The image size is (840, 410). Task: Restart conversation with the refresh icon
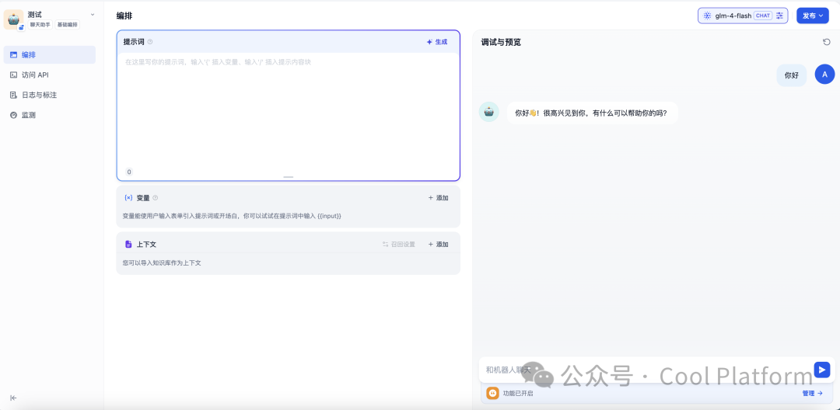pyautogui.click(x=826, y=42)
